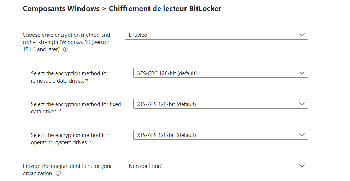
Task: Click info icon next to unique identifiers organization label
Action: click(58, 173)
